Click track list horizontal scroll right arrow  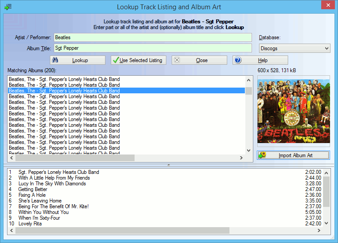(319, 231)
